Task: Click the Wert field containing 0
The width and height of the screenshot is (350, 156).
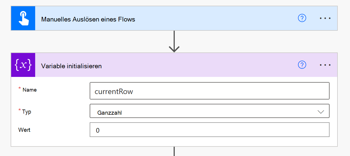Action: point(209,130)
